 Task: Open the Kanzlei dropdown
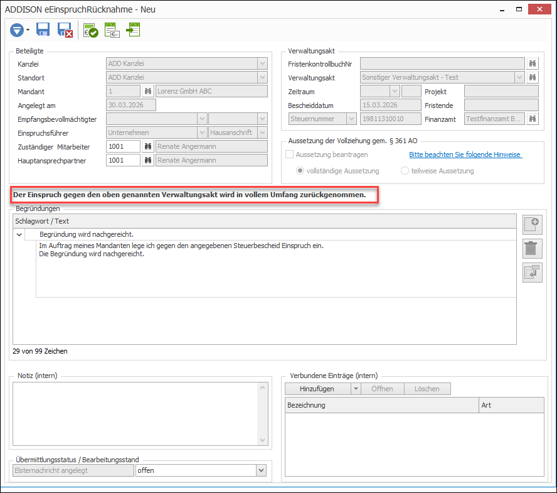(262, 63)
